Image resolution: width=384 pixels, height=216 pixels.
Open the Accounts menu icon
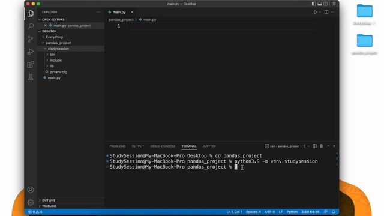click(31, 190)
